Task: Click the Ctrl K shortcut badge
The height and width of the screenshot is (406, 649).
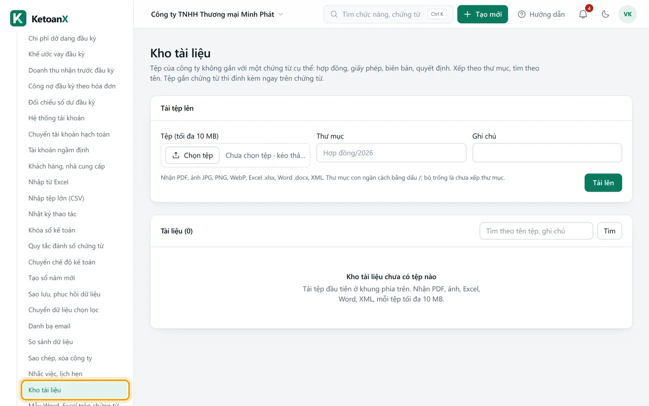Action: 437,14
